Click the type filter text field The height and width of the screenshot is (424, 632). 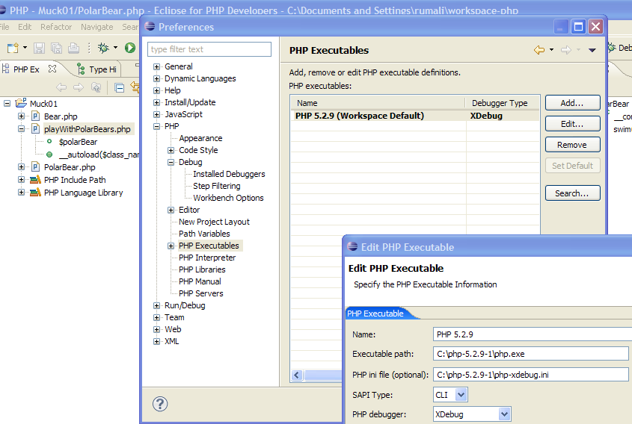pyautogui.click(x=209, y=49)
